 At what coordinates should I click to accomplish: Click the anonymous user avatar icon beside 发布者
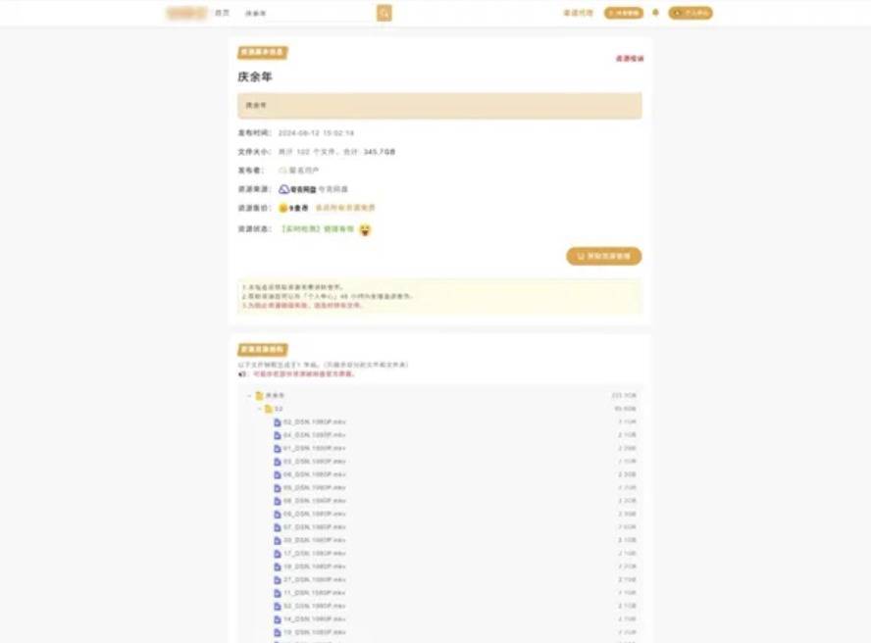point(282,170)
